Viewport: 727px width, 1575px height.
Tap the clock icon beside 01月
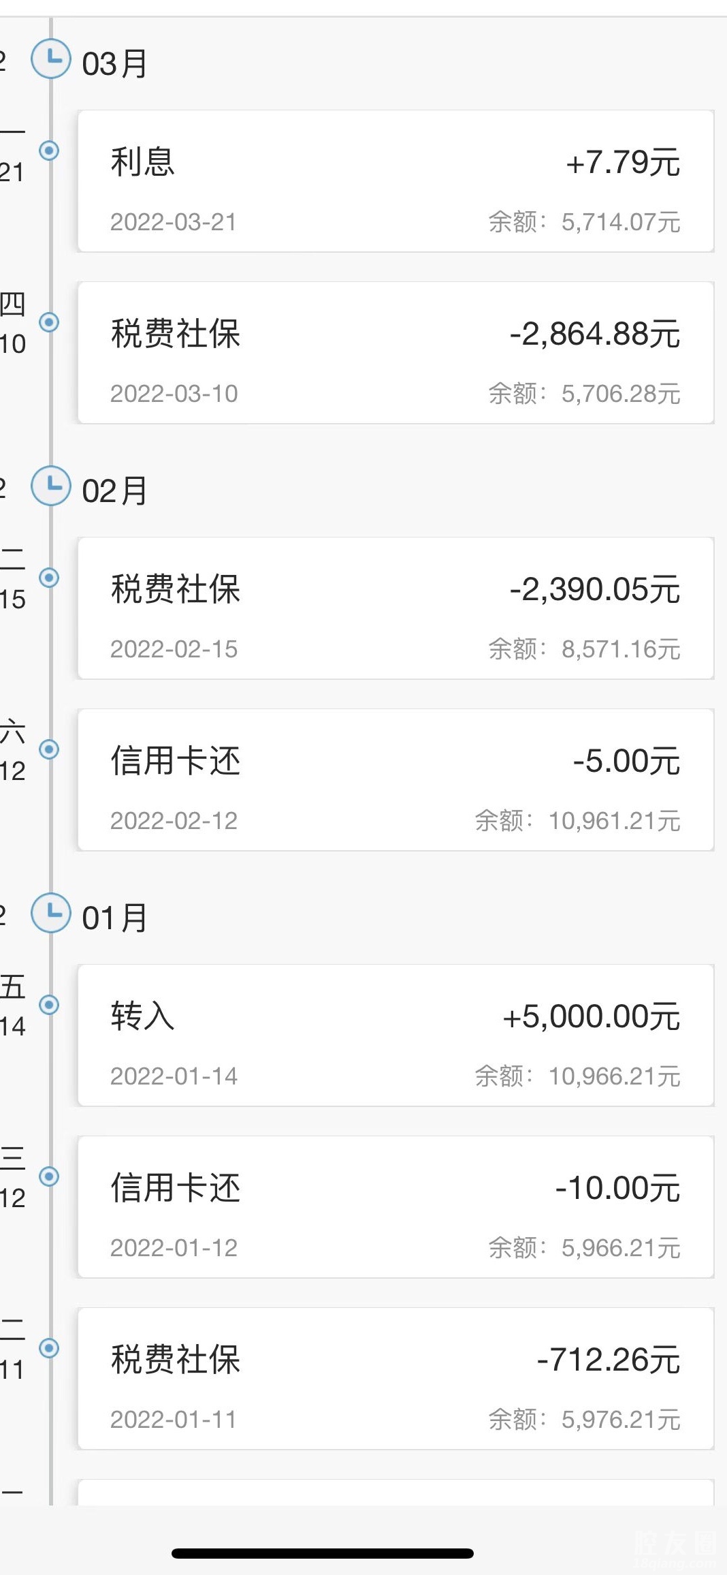tap(51, 913)
